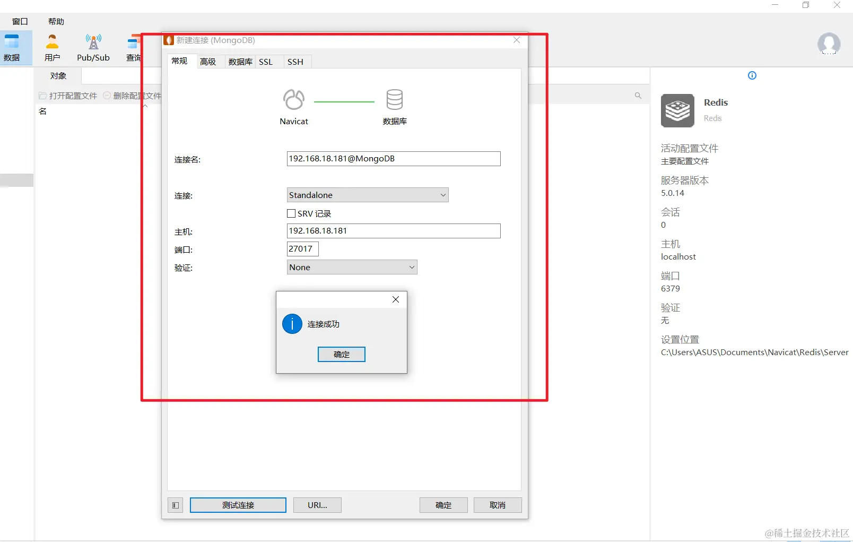Click the 5.0.14 server version value

pyautogui.click(x=673, y=193)
